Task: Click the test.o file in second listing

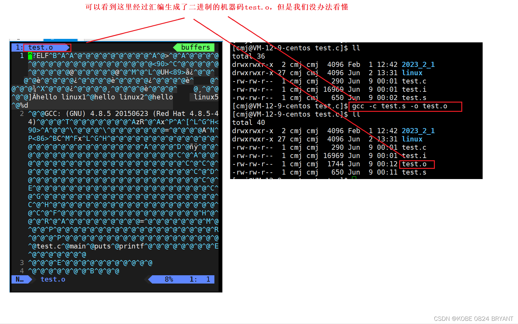Action: [414, 164]
